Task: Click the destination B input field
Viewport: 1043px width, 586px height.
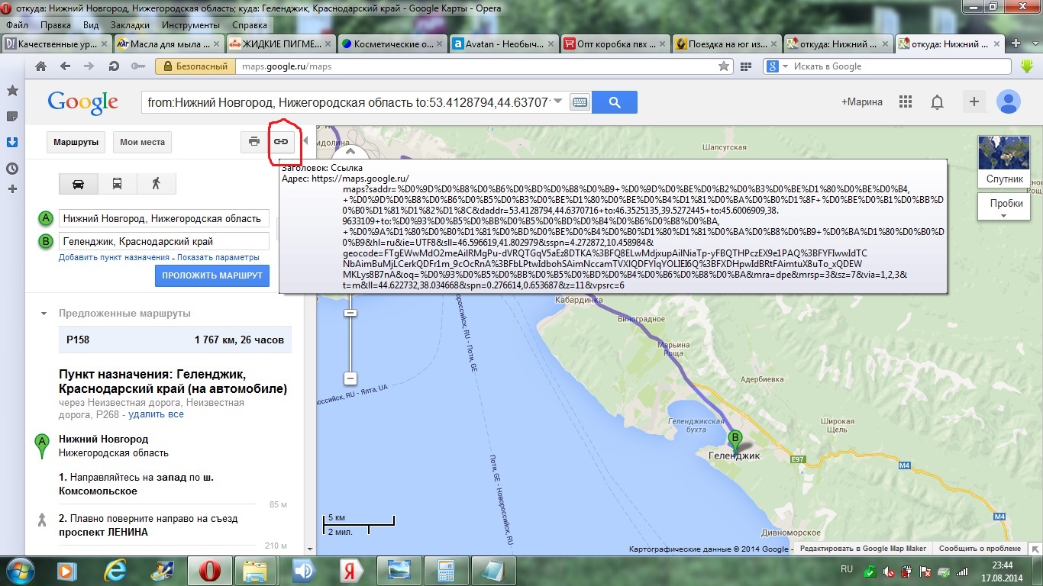Action: click(x=164, y=241)
